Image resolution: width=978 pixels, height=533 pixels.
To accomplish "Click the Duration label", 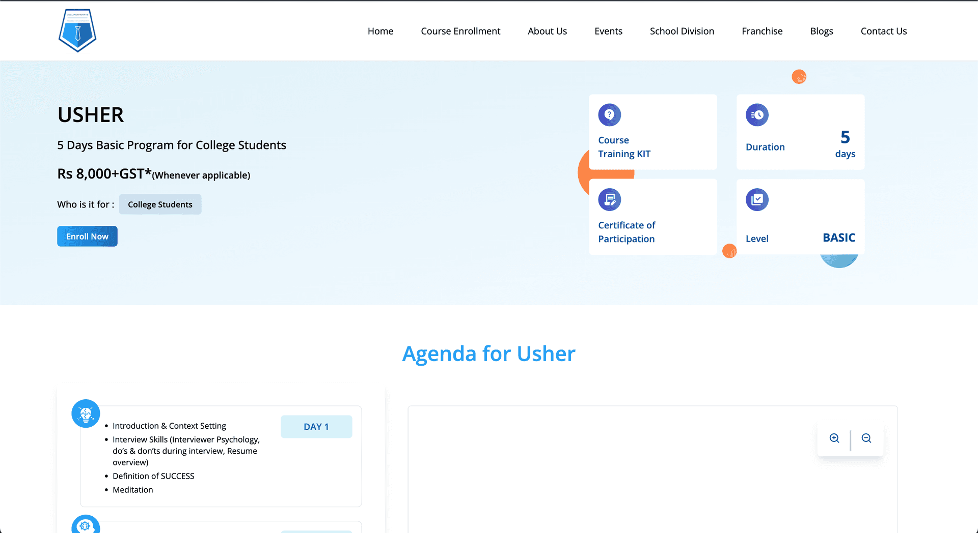I will tap(765, 147).
